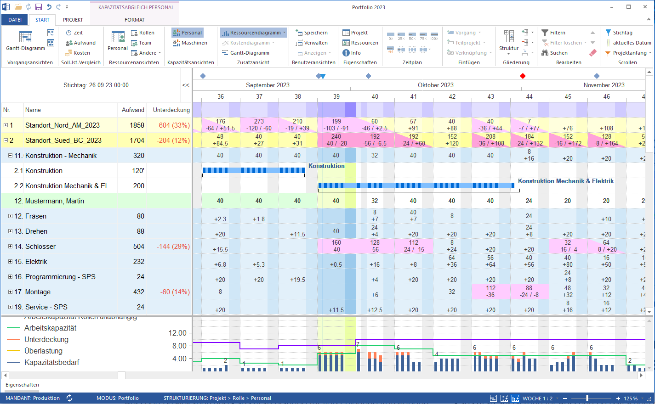Zoom out with the minus button
The image size is (655, 404).
click(x=565, y=398)
